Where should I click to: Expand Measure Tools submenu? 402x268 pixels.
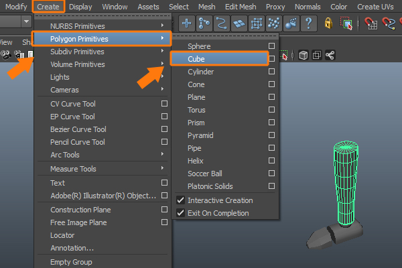pos(163,168)
